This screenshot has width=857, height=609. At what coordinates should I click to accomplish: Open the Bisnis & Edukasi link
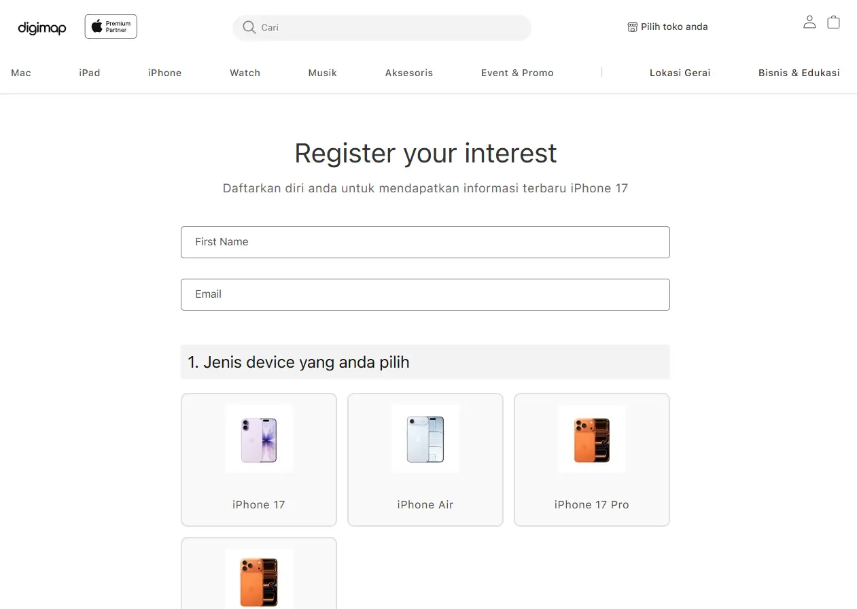point(799,73)
